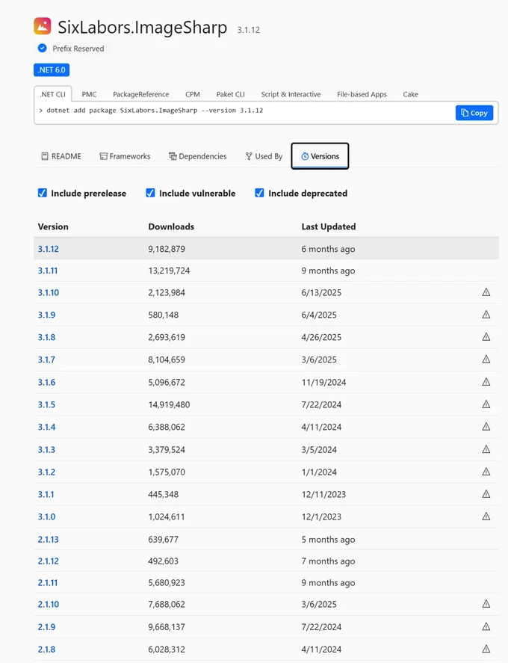Viewport: 508px width, 663px height.
Task: Click the warning icon for version 3.1.7
Action: [x=486, y=360]
